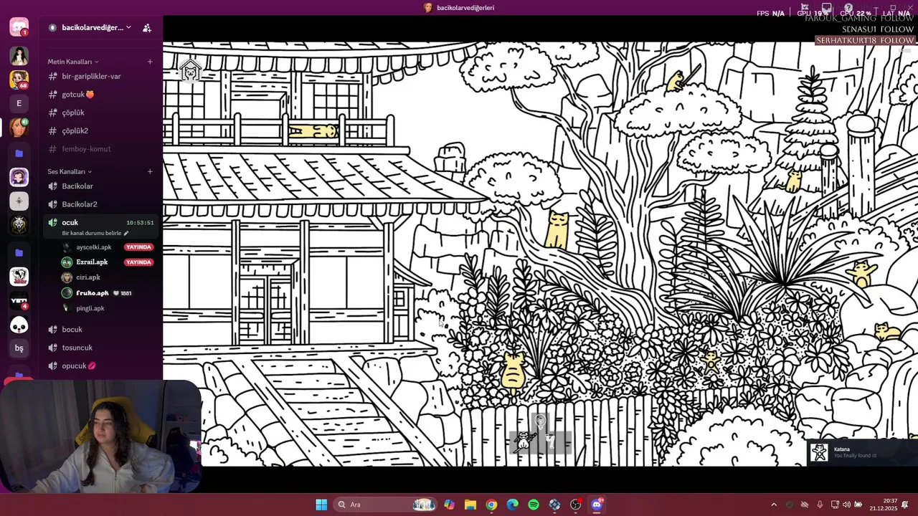Open File Explorer from the taskbar
This screenshot has width=918, height=516.
coord(470,505)
